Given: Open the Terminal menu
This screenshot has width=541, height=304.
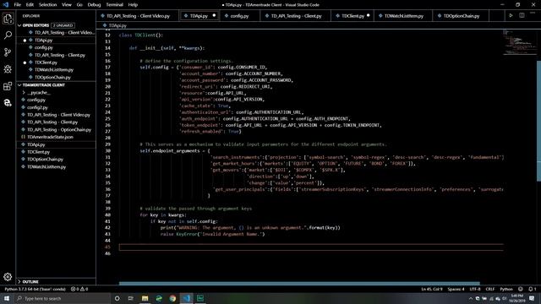Looking at the screenshot, I should (x=115, y=5).
